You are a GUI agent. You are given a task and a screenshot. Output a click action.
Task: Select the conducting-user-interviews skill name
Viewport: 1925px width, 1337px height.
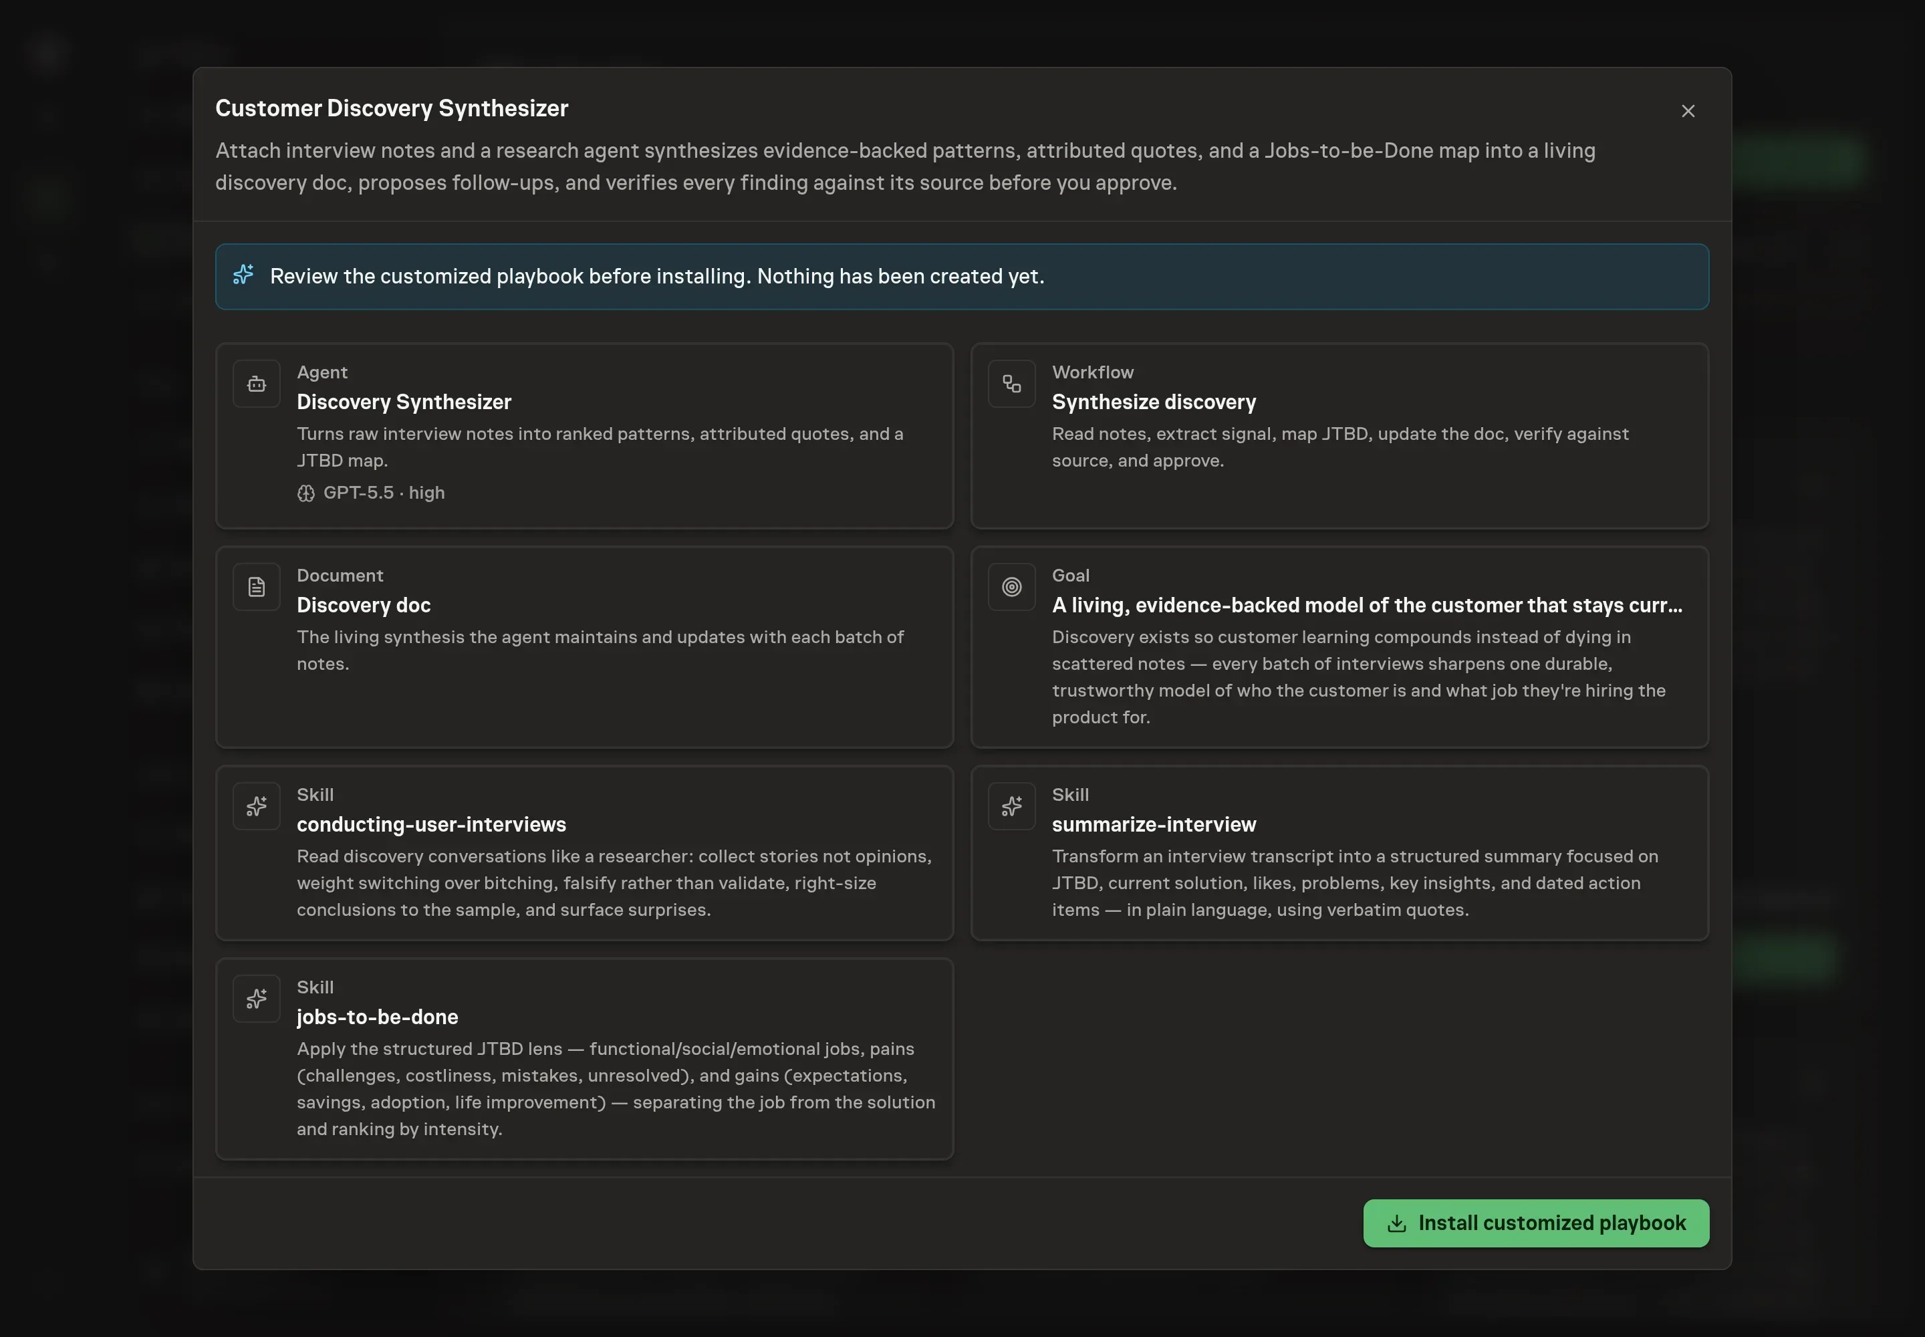coord(431,824)
